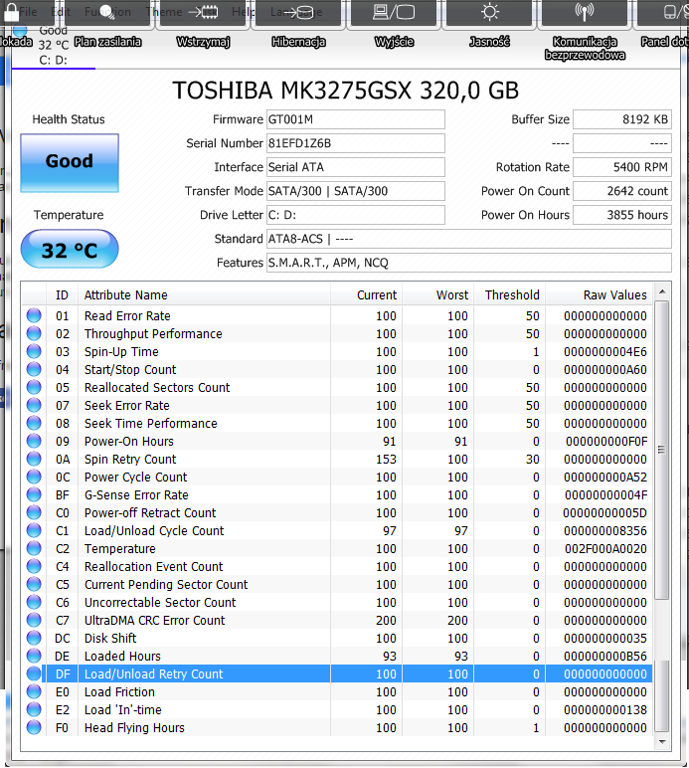Open the File menu
The height and width of the screenshot is (768, 689).
(28, 11)
